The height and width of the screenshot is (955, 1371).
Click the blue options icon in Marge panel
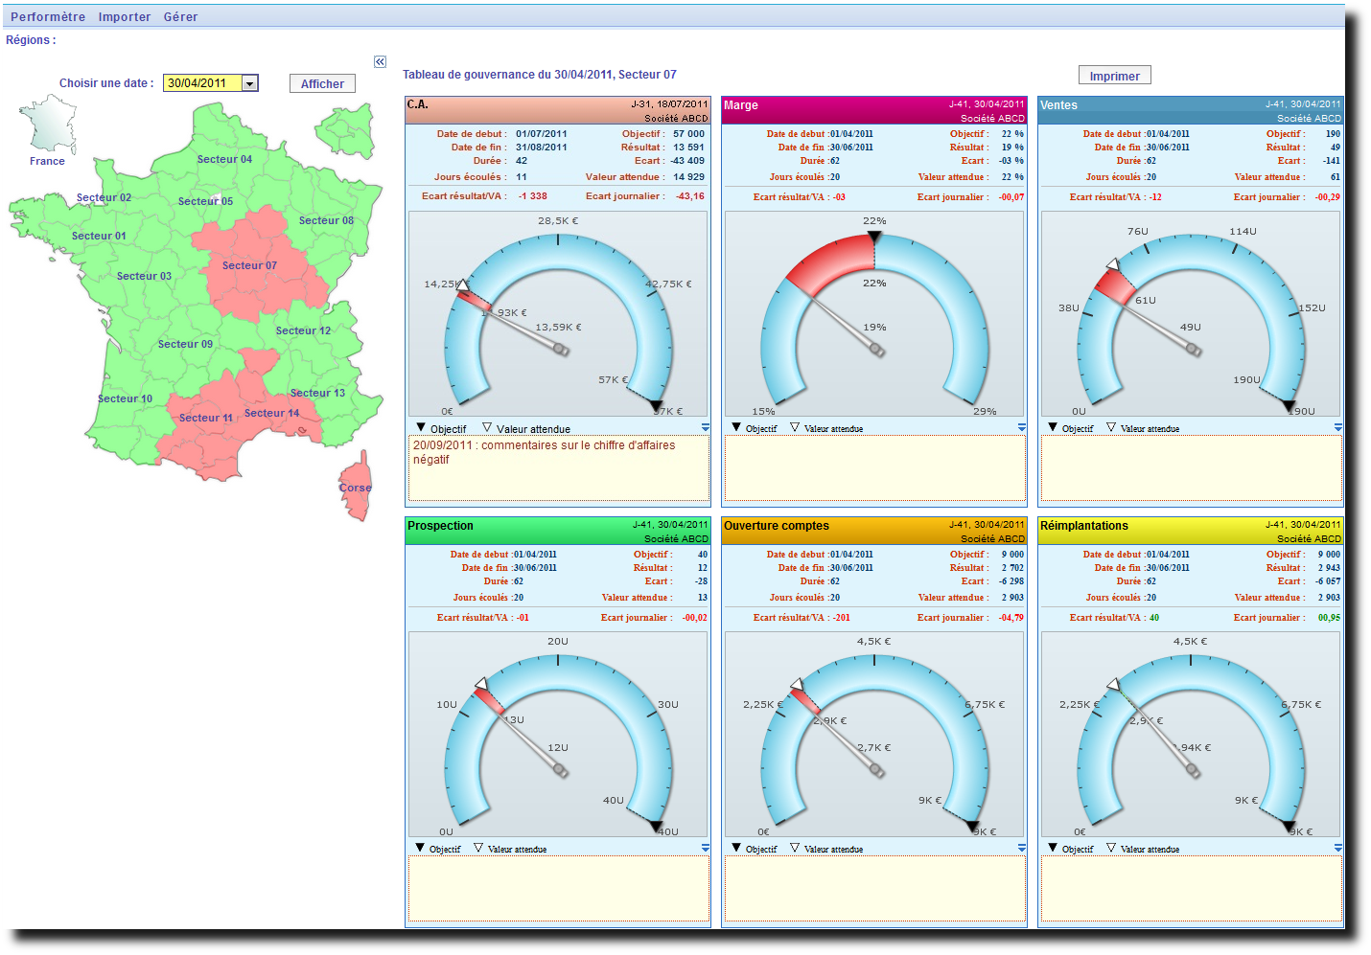coord(1022,427)
